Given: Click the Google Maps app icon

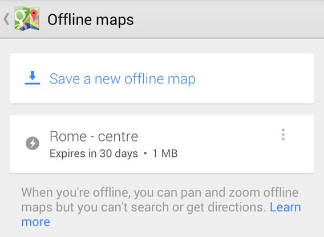Looking at the screenshot, I should [x=27, y=19].
